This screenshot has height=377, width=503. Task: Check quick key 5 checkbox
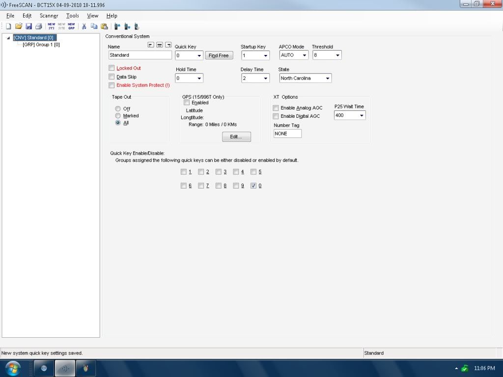coord(253,172)
